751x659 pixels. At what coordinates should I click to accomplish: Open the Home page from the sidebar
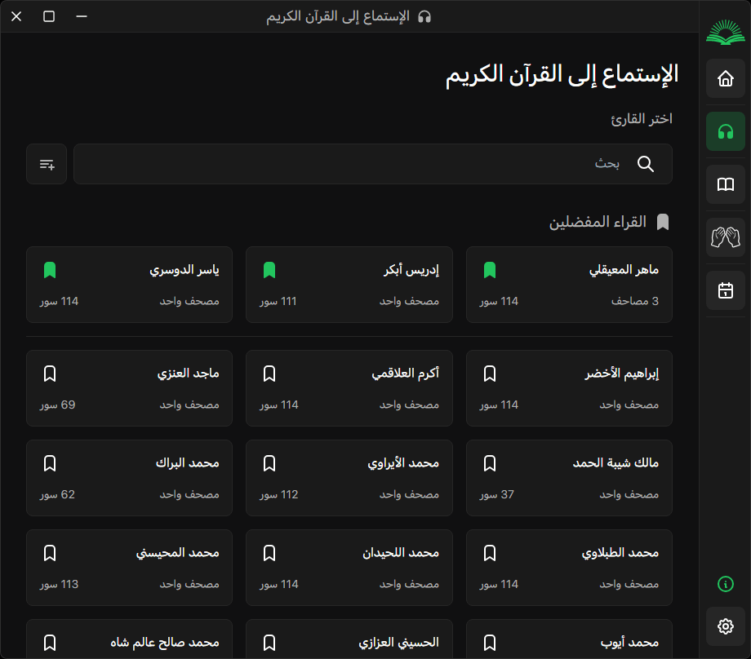[x=724, y=78]
